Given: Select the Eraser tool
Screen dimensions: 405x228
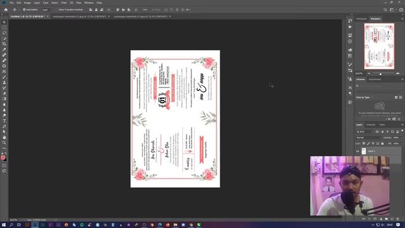Looking at the screenshot, I should (4, 93).
